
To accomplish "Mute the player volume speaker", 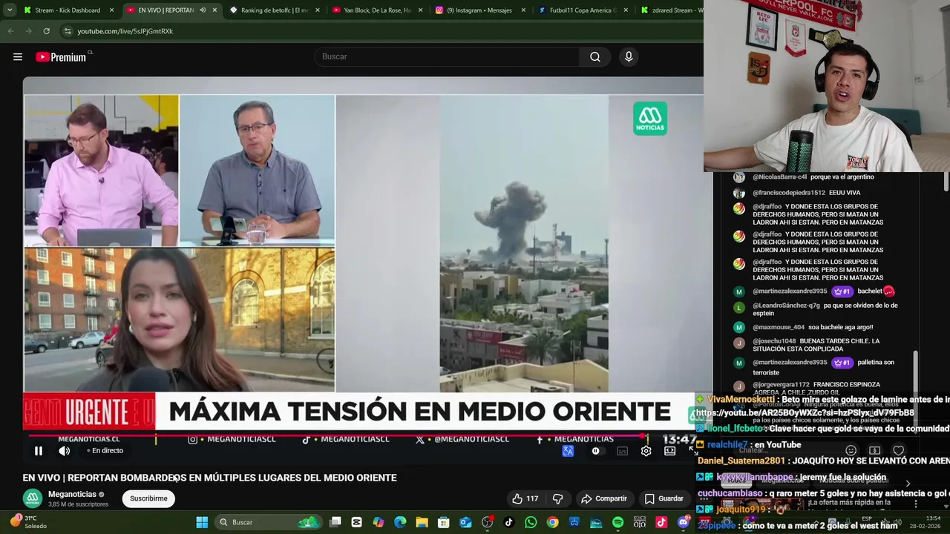I will coord(65,451).
